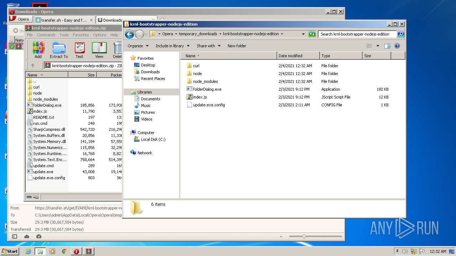Click the Explorer search magnifier icon
The width and height of the screenshot is (456, 256).
401,34
